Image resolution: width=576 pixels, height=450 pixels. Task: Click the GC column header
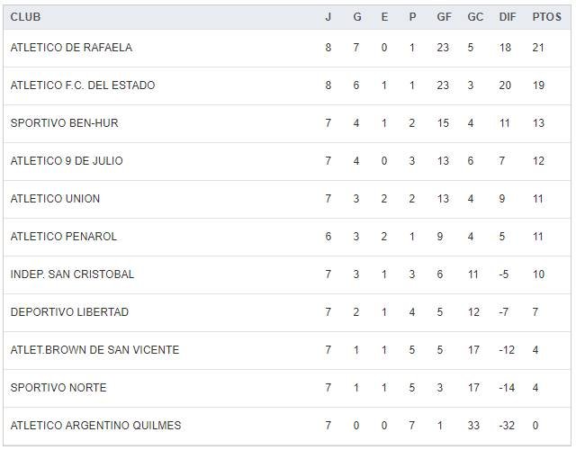(475, 17)
